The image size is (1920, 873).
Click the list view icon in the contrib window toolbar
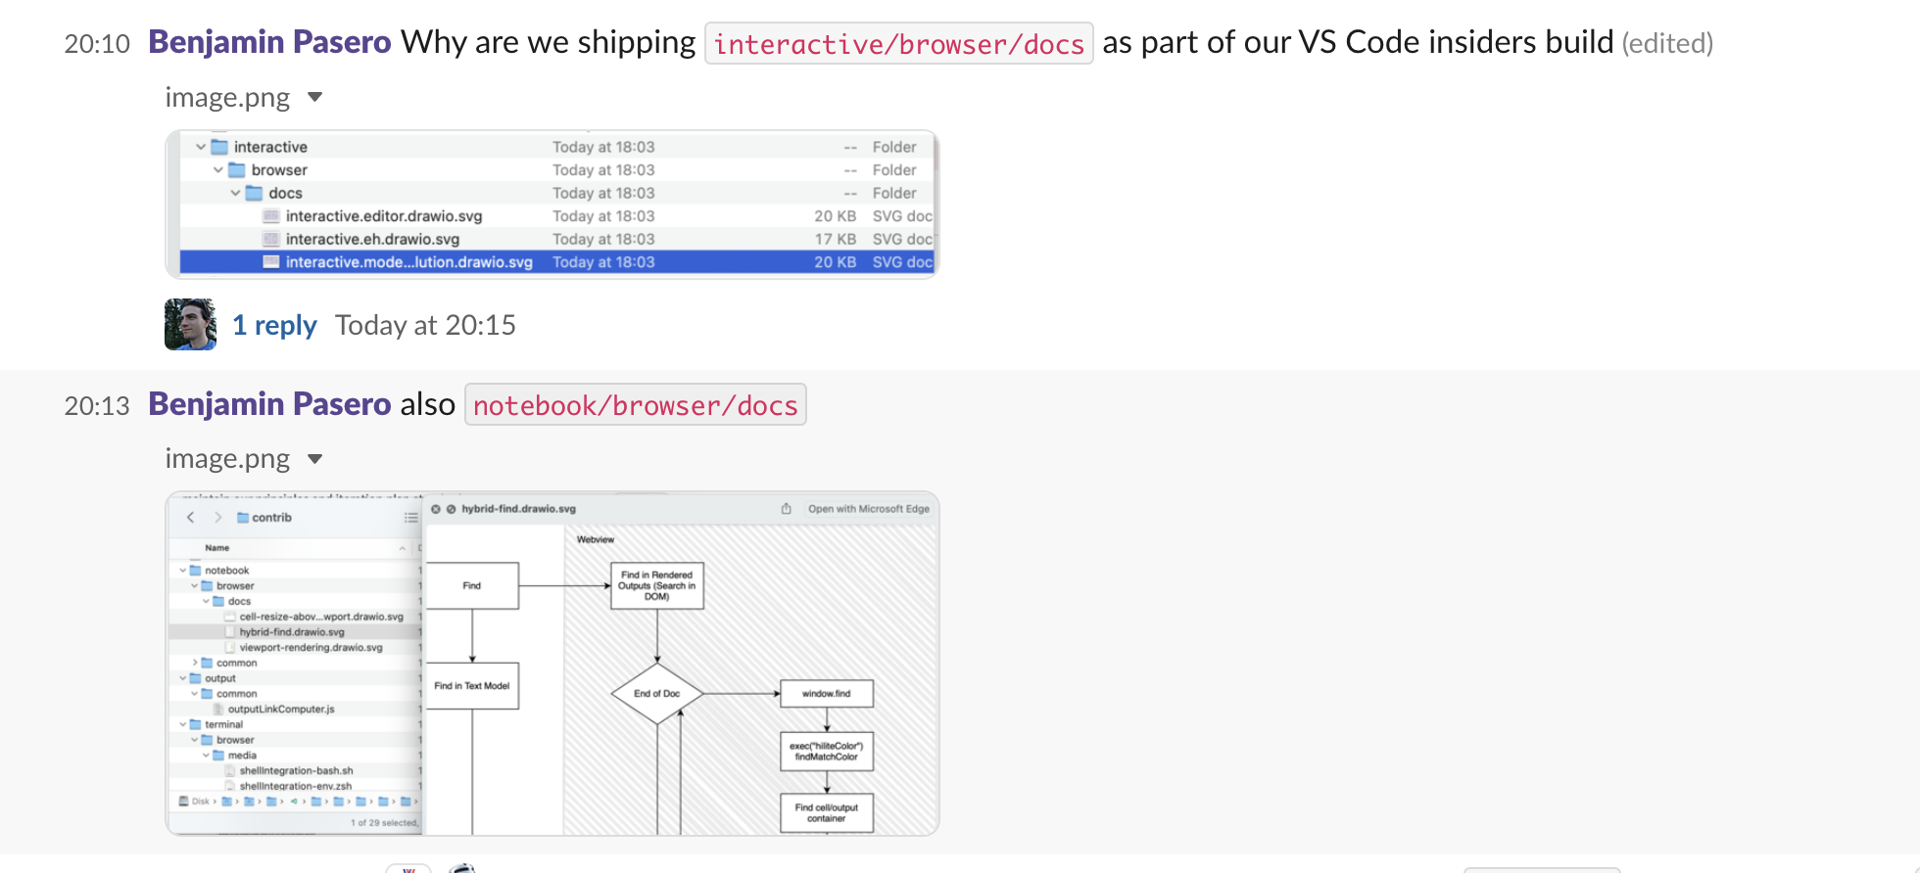coord(411,517)
